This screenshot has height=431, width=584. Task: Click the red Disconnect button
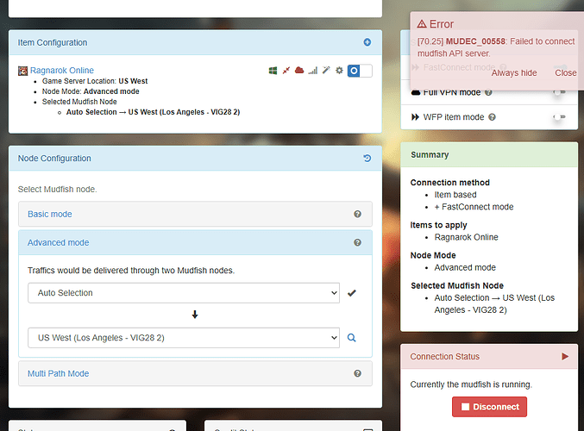(489, 407)
